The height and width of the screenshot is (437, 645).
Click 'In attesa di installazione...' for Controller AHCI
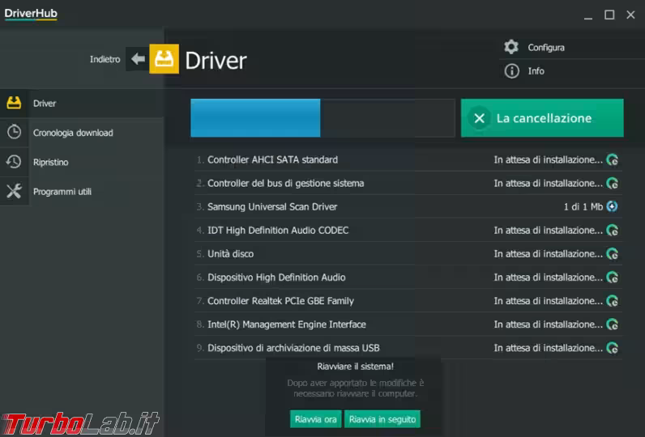click(x=549, y=159)
